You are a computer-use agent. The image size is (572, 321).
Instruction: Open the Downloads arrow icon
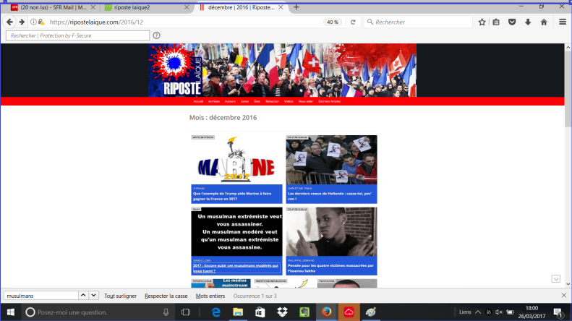(528, 22)
